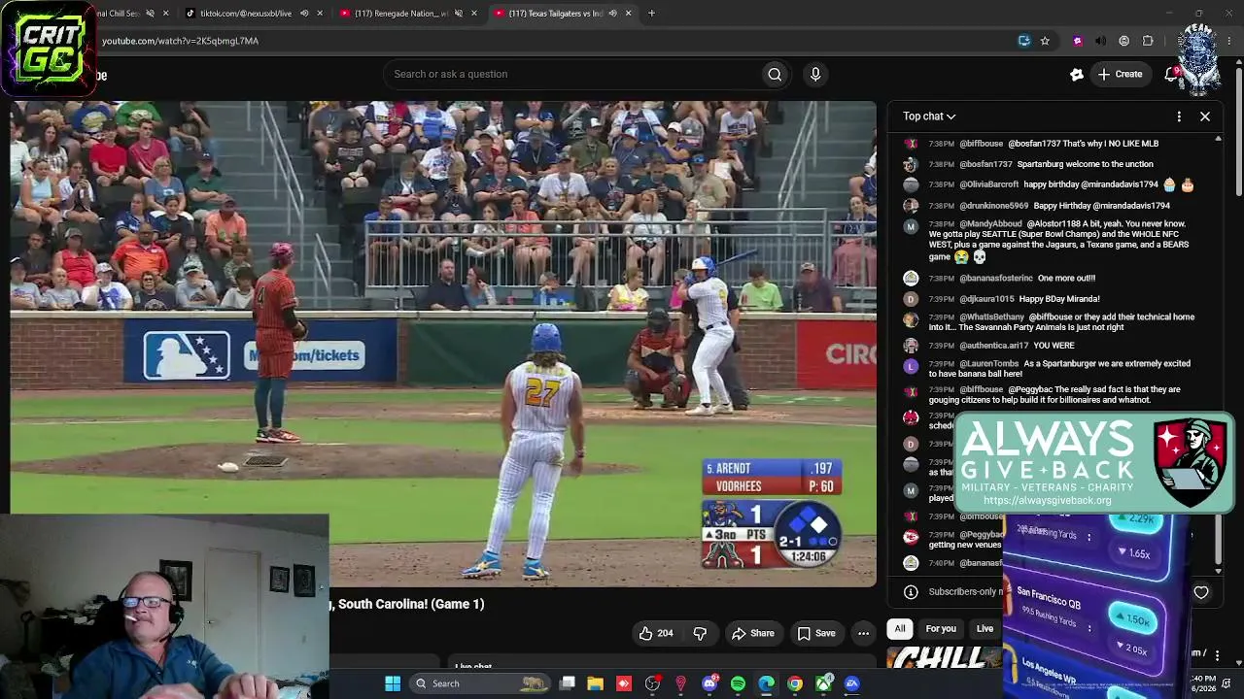Click the install app icon in address bar
The image size is (1244, 699).
pos(1023,41)
